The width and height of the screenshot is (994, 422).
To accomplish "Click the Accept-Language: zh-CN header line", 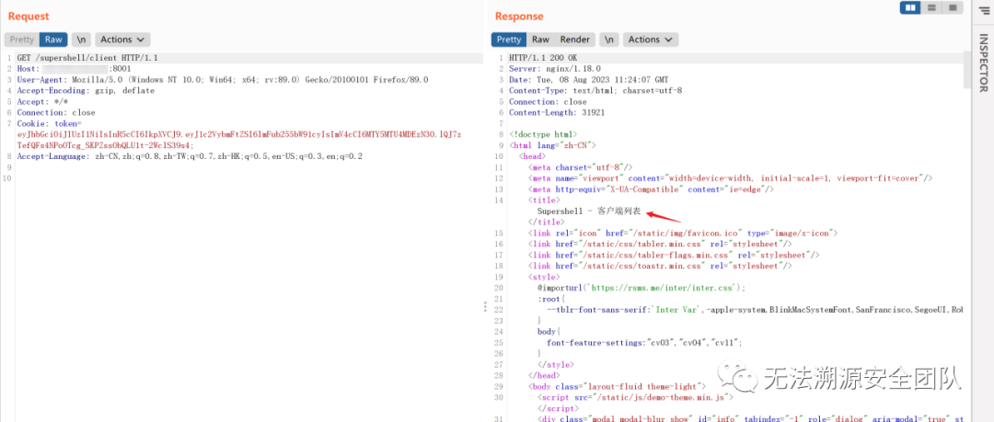I will 190,156.
